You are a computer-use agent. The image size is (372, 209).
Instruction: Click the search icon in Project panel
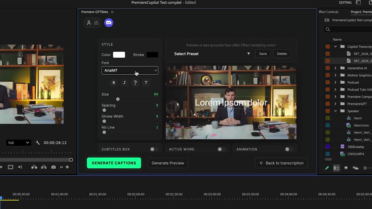(328, 29)
